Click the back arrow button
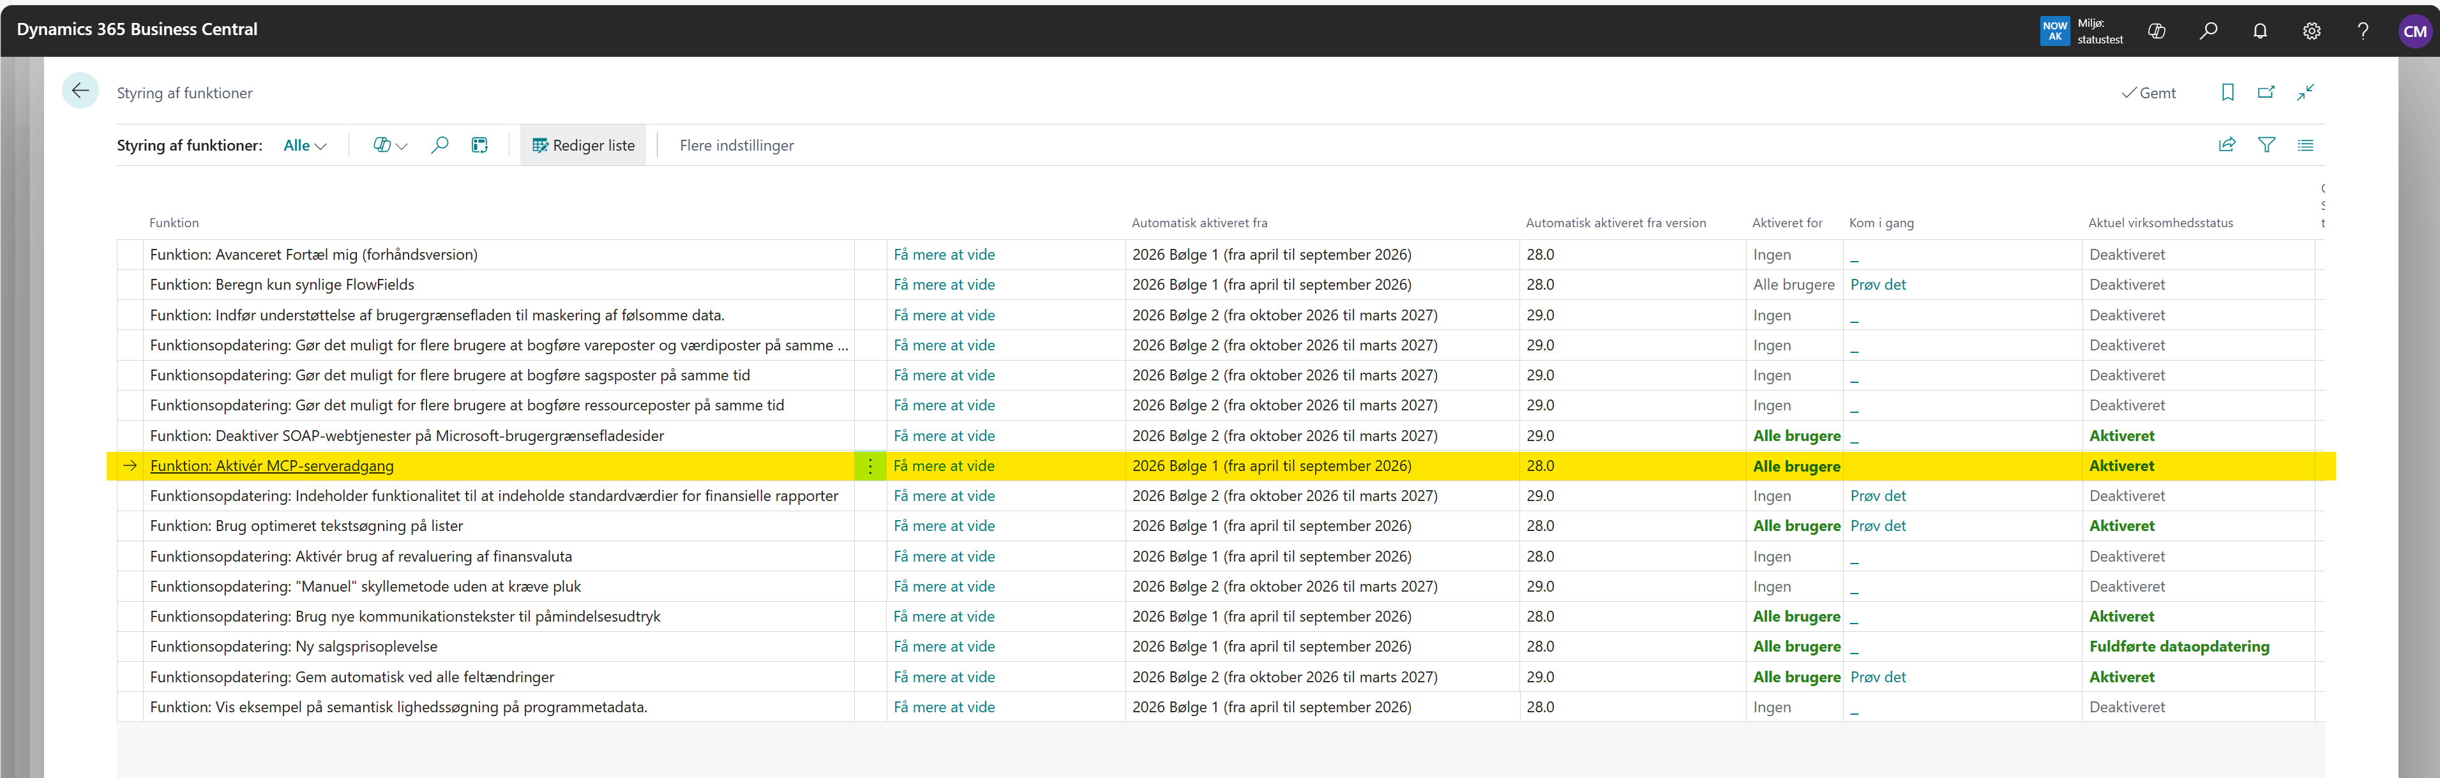This screenshot has width=2440, height=778. click(x=80, y=91)
